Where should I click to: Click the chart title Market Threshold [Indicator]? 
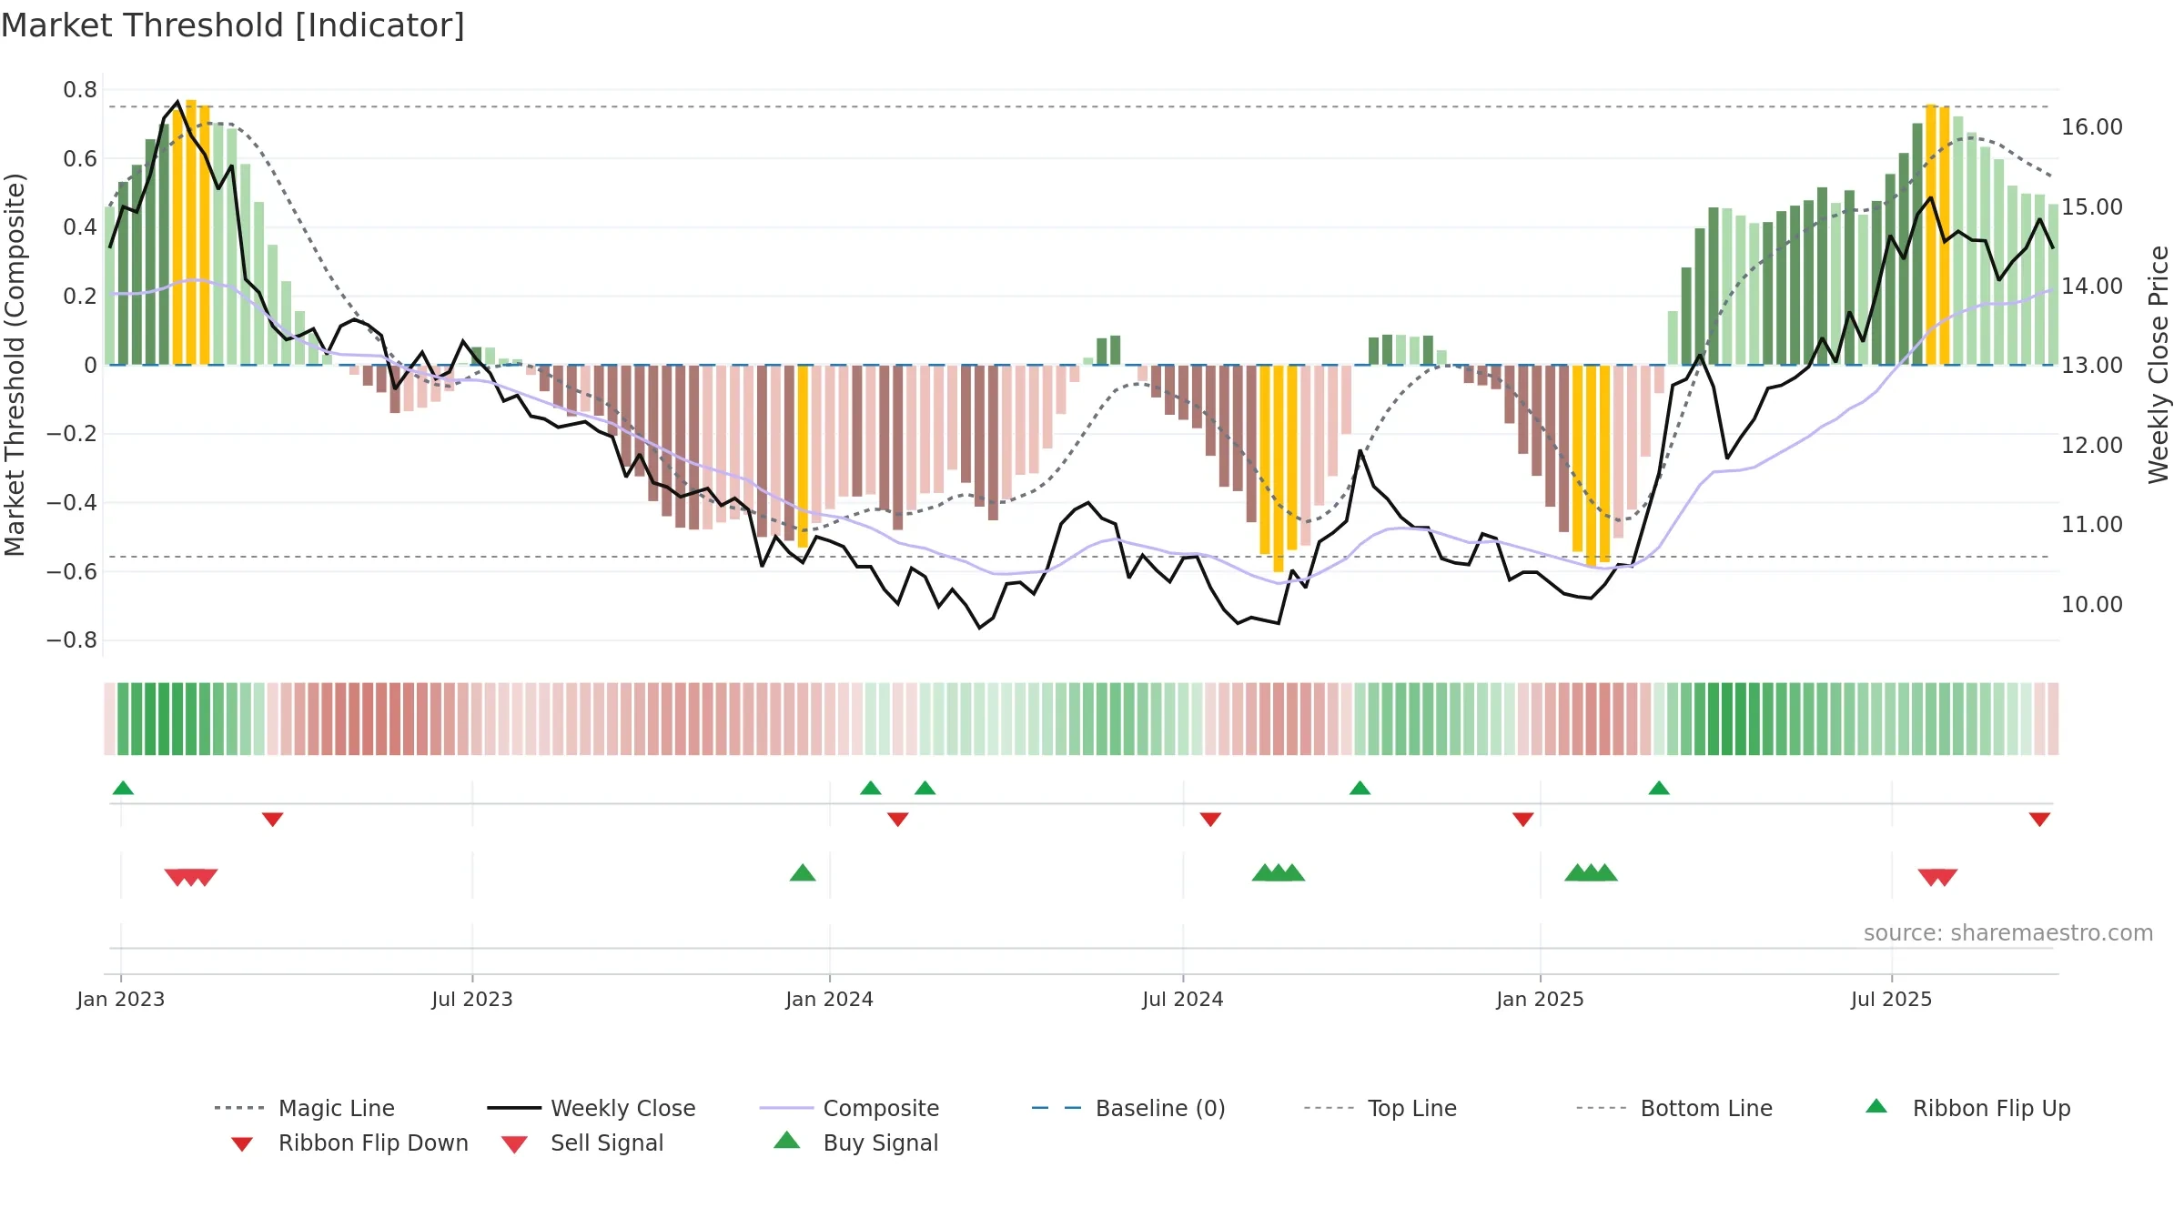tap(233, 25)
